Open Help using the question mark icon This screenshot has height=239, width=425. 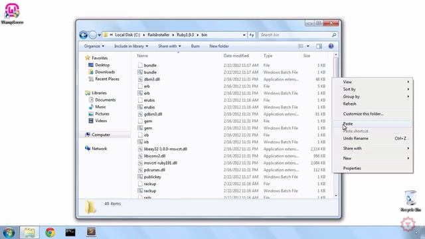[331, 46]
